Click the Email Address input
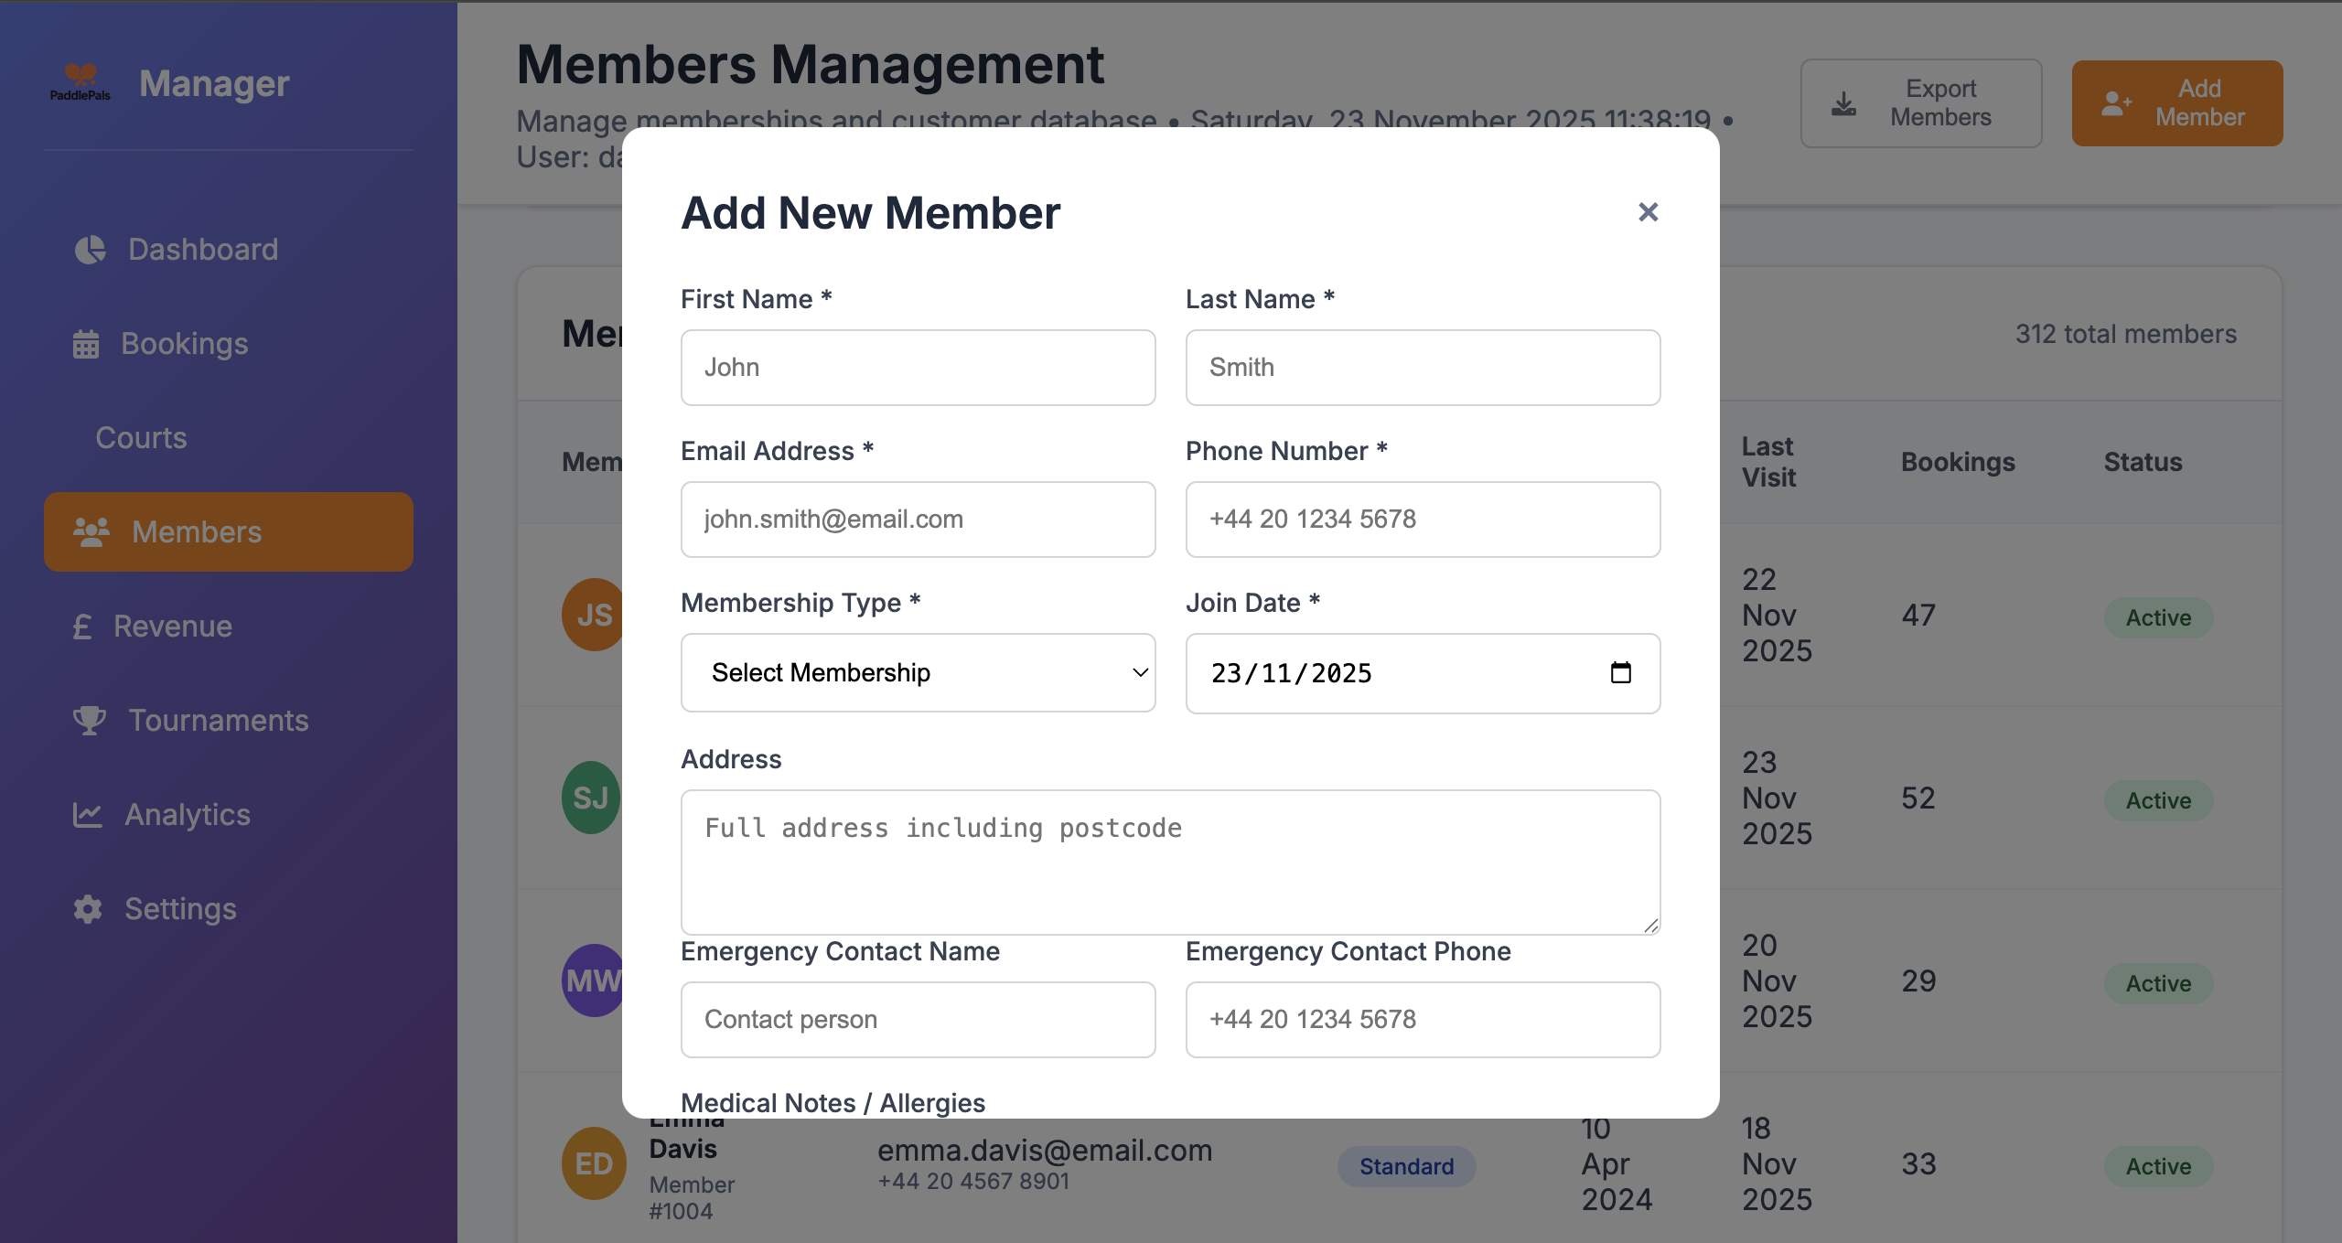 (x=919, y=520)
